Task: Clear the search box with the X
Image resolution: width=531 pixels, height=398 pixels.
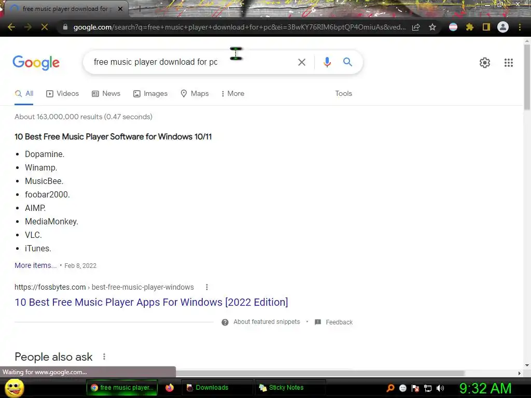Action: click(301, 62)
